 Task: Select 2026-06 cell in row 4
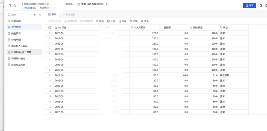pos(77,49)
